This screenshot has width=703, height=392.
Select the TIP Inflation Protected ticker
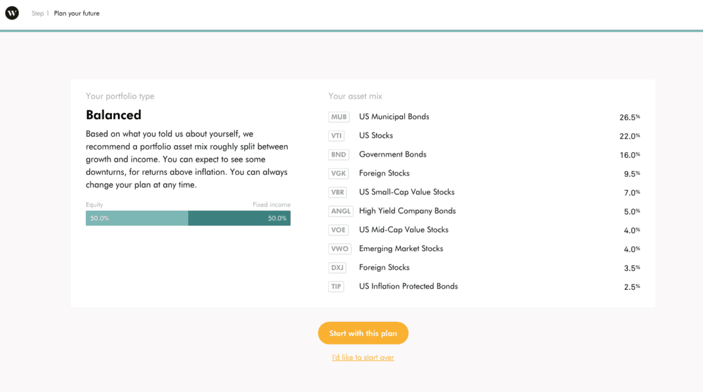336,286
